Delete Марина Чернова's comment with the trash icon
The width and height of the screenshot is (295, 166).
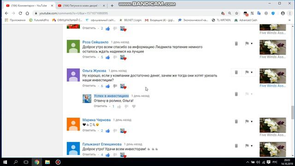tap(236, 122)
